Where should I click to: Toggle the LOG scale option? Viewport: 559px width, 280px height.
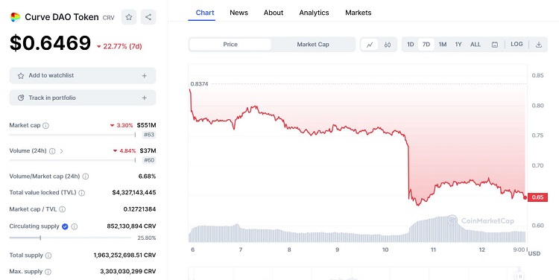(517, 44)
